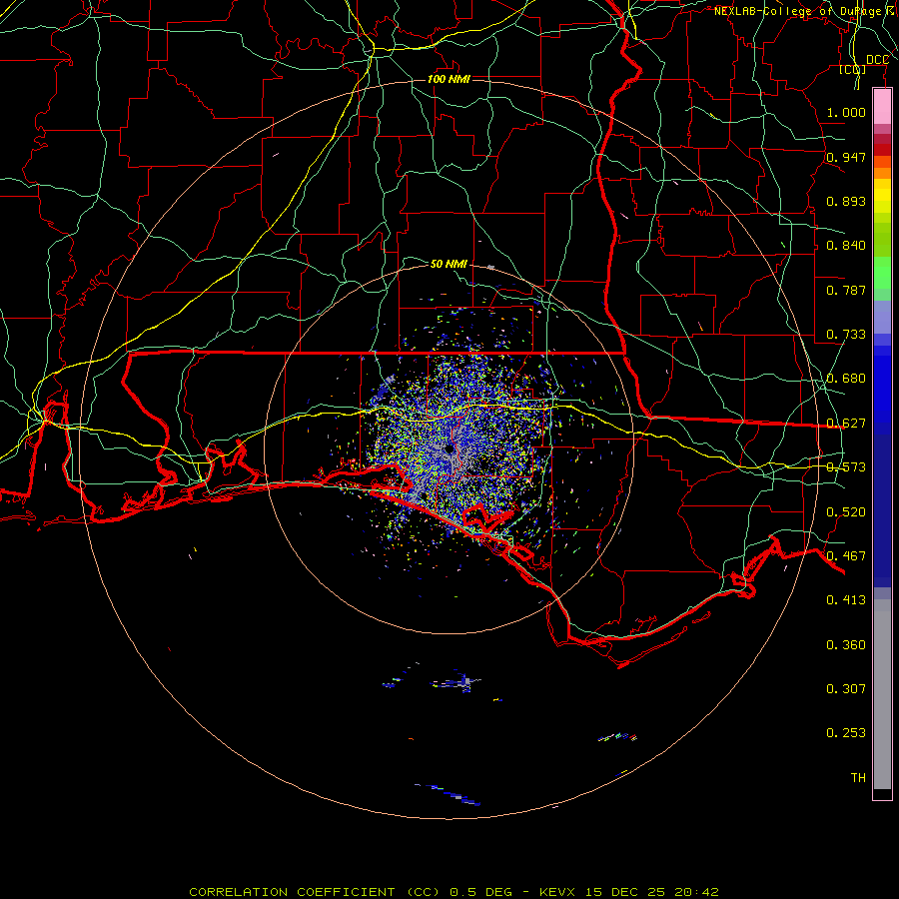
Task: Click the 0.947 legend value
Action: [846, 157]
